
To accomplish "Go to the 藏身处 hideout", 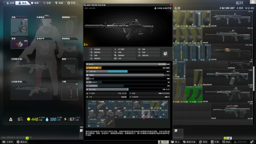I will 22,142.
